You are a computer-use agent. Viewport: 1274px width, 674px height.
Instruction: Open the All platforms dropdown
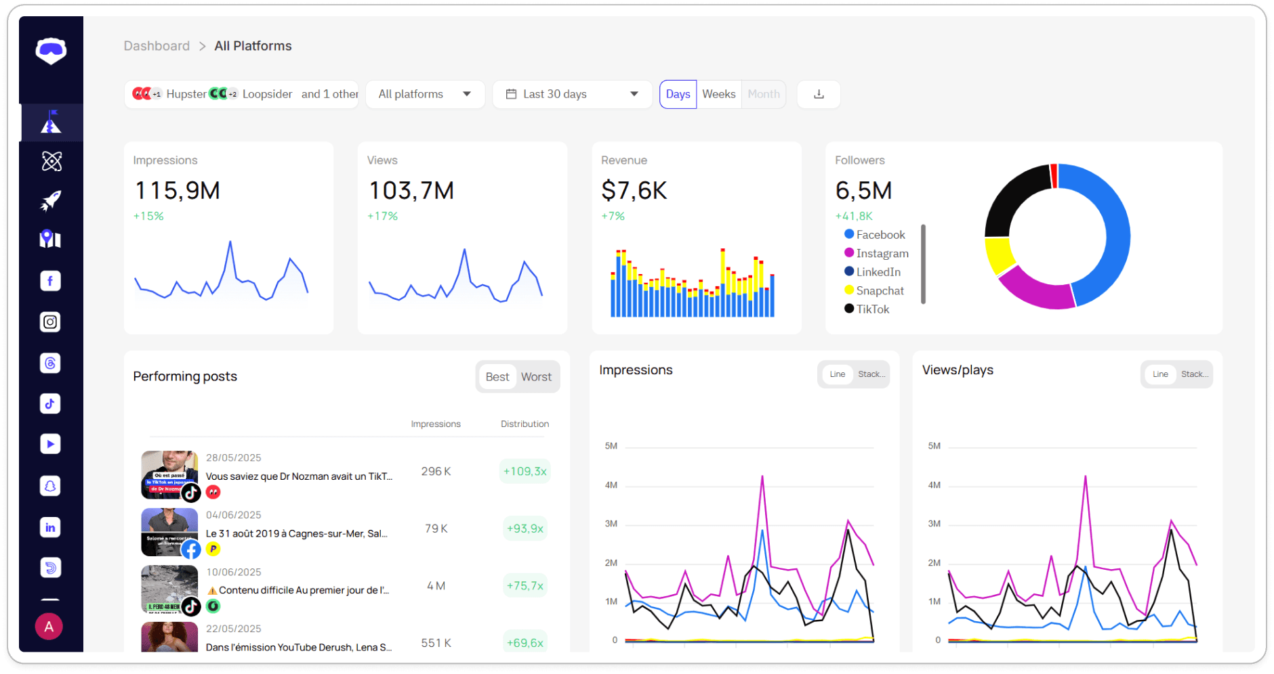(425, 94)
